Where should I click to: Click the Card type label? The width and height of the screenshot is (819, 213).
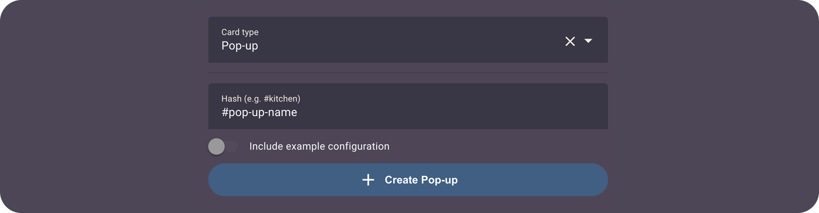click(240, 32)
